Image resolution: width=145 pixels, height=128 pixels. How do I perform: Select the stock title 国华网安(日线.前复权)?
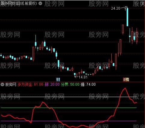click(19, 4)
